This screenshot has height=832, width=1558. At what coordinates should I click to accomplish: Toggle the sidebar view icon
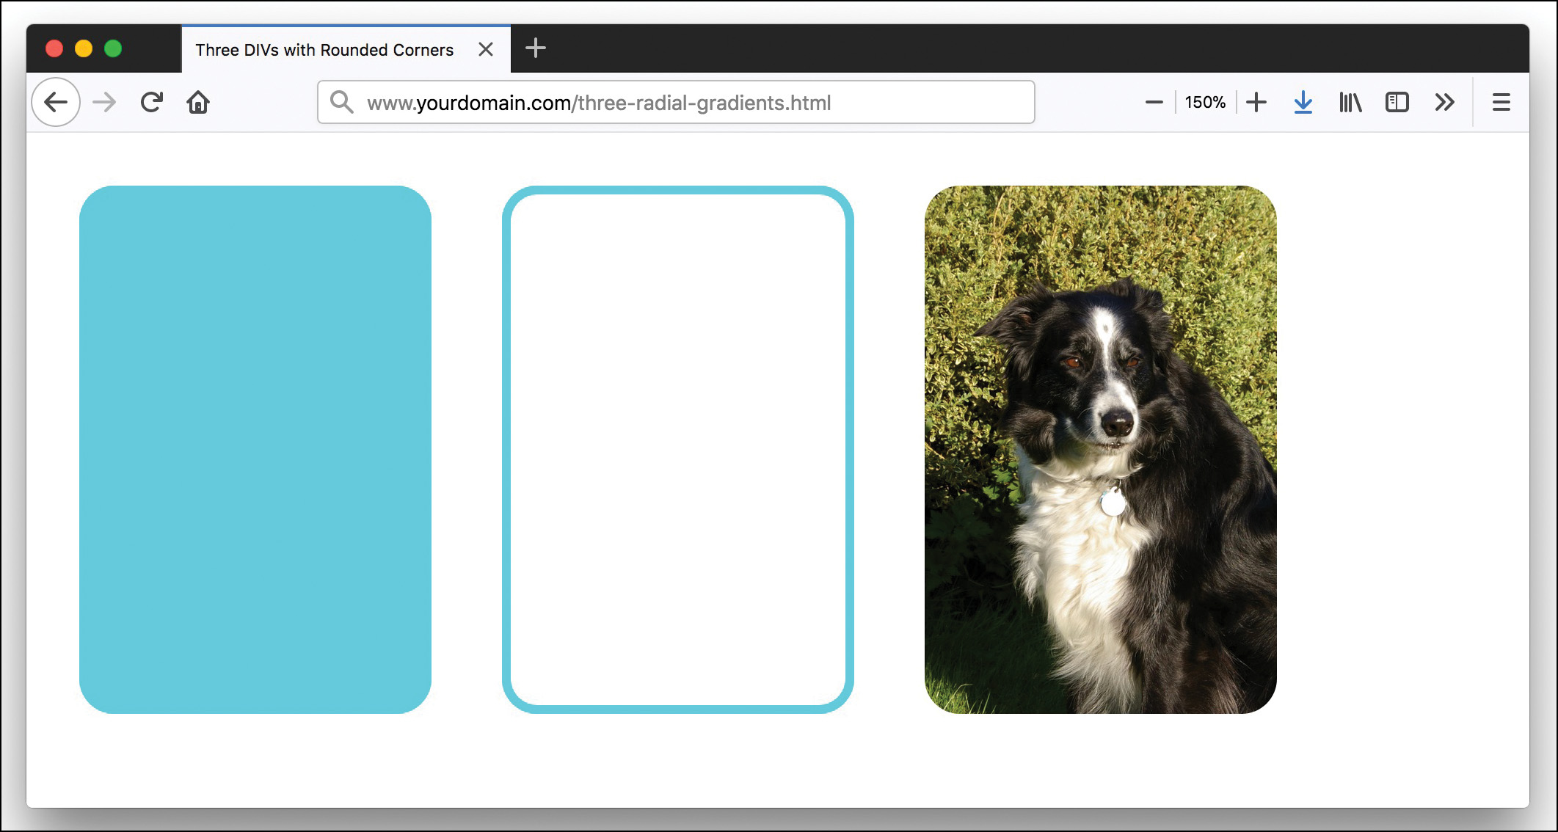[x=1397, y=102]
